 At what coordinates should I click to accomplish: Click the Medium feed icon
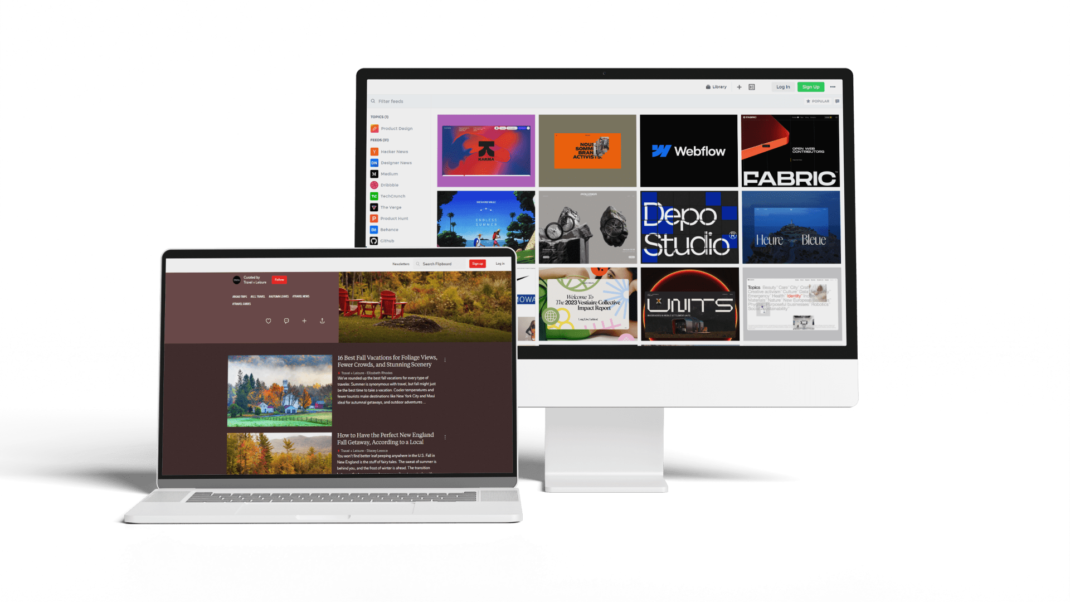tap(374, 173)
